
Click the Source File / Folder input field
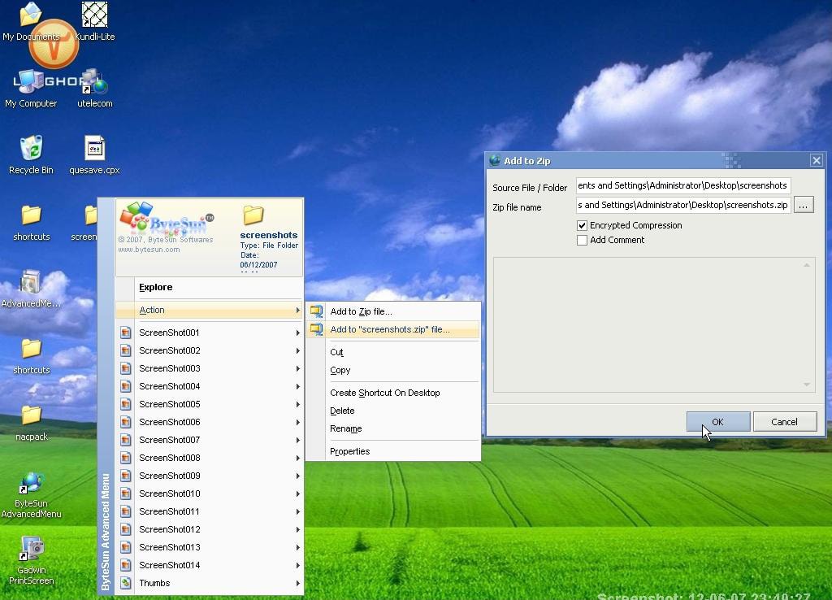(683, 185)
